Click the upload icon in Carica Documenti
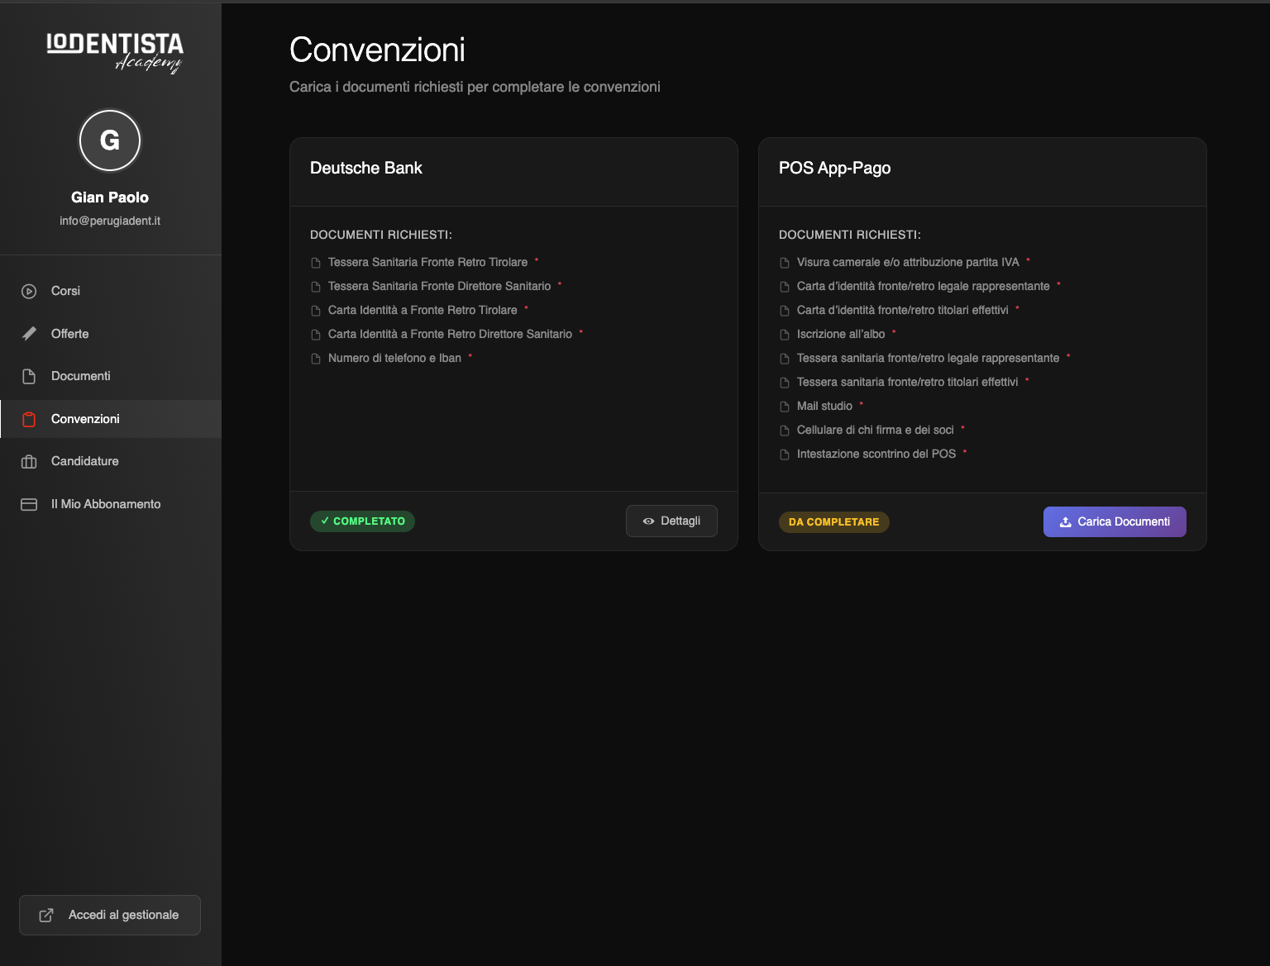The width and height of the screenshot is (1270, 966). coord(1065,522)
